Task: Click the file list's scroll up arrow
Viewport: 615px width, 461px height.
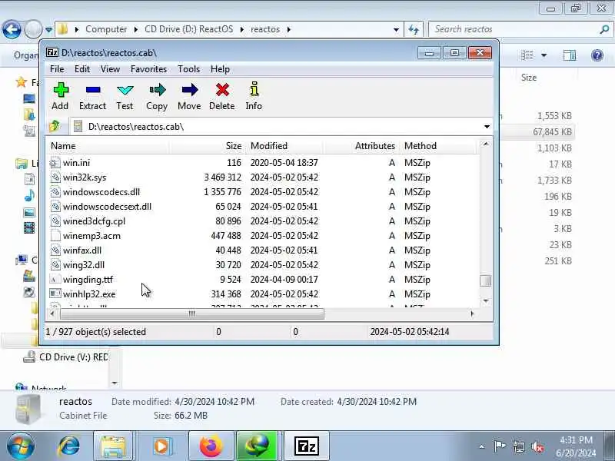Action: click(486, 144)
